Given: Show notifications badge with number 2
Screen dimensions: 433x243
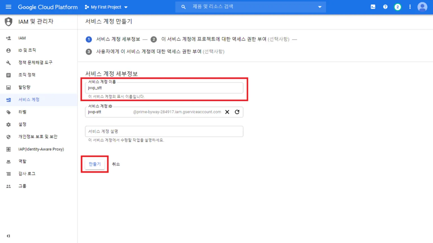Looking at the screenshot, I should [x=397, y=7].
